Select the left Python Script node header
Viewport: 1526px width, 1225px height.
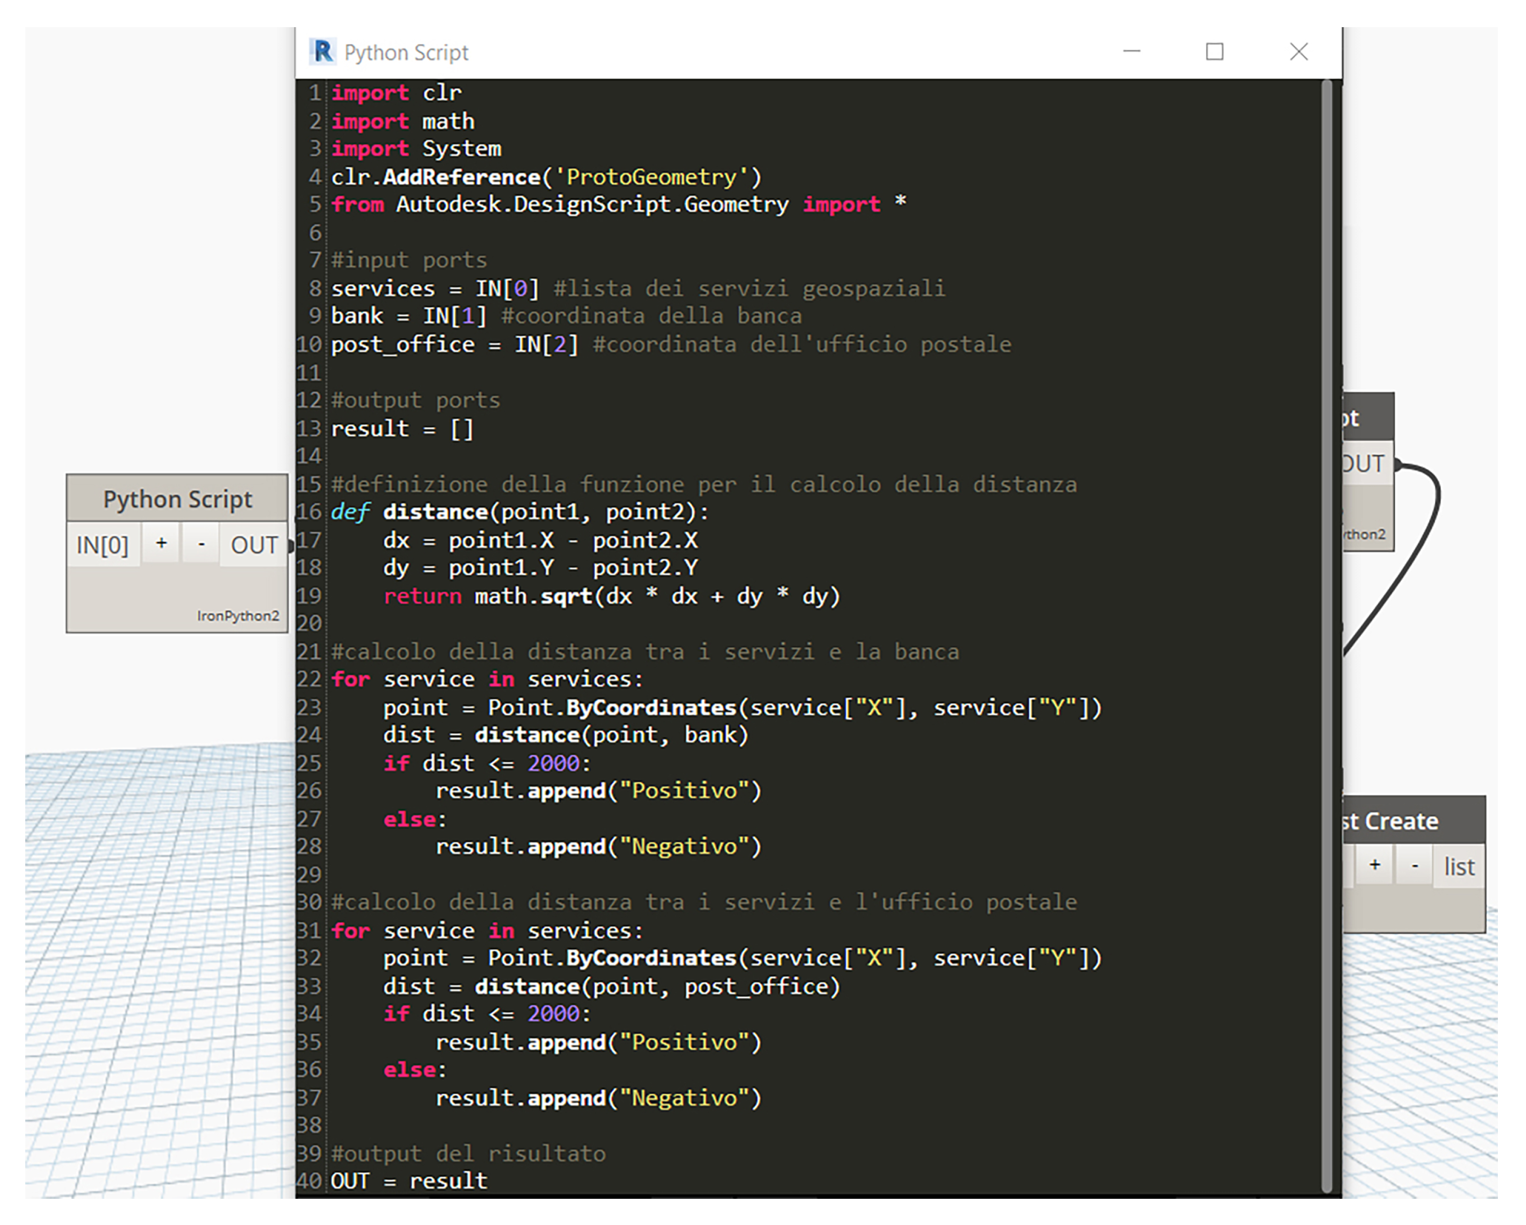(x=177, y=499)
